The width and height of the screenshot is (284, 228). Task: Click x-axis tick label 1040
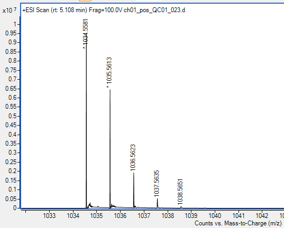click(215, 215)
